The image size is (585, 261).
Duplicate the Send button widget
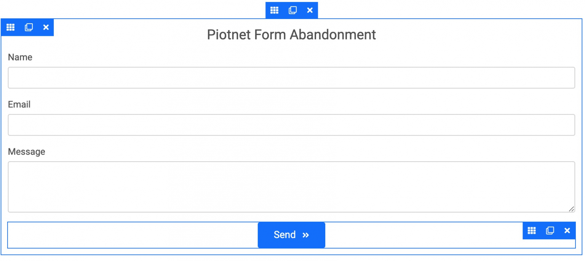[549, 231]
